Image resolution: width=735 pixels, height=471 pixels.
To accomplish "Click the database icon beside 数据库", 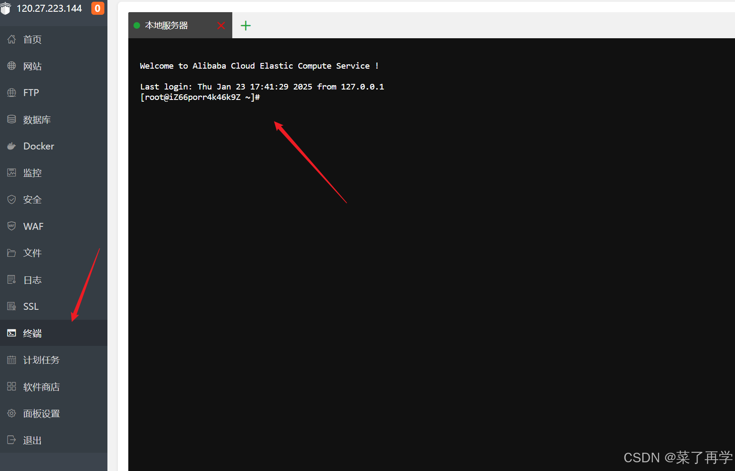I will 12,119.
